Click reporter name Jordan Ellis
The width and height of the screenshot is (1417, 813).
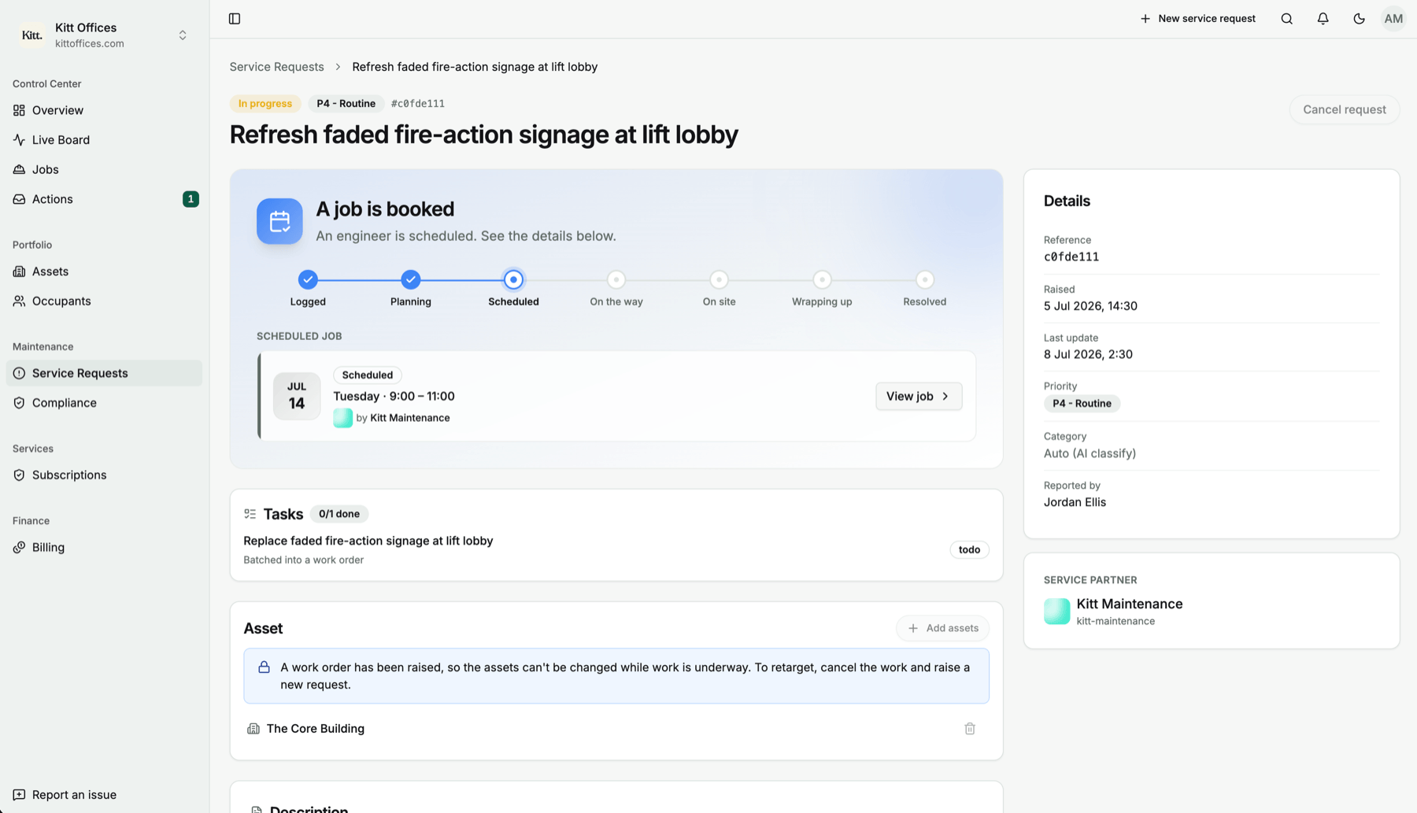[1075, 502]
